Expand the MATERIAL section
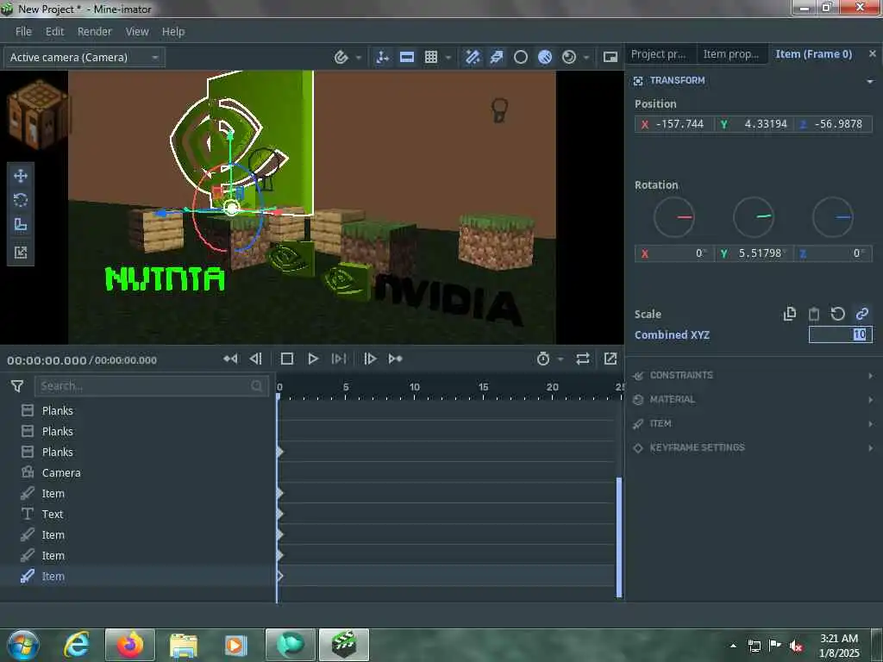The height and width of the screenshot is (662, 883). [871, 400]
